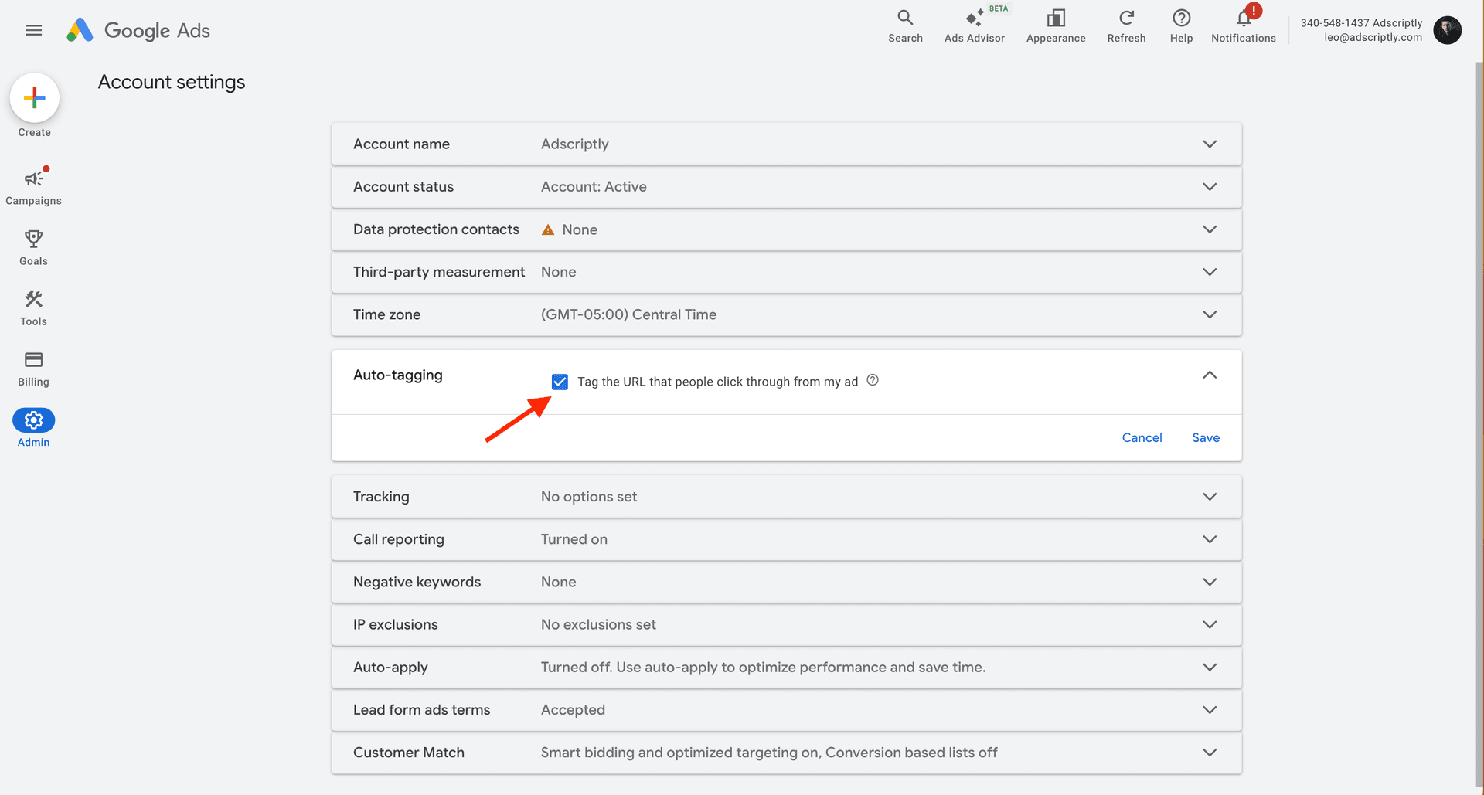
Task: Refresh the page using the Refresh icon
Action: coord(1125,25)
